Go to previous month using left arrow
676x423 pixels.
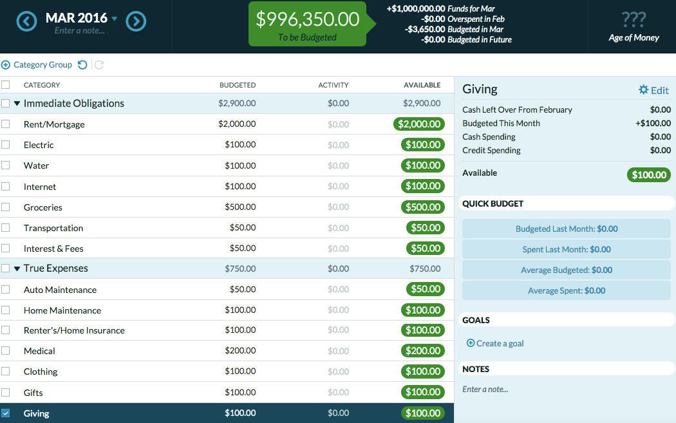(x=26, y=22)
